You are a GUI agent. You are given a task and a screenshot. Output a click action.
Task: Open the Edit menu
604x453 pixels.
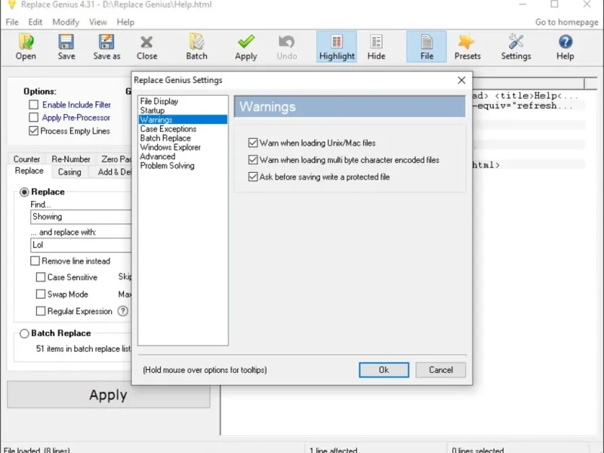coord(35,22)
